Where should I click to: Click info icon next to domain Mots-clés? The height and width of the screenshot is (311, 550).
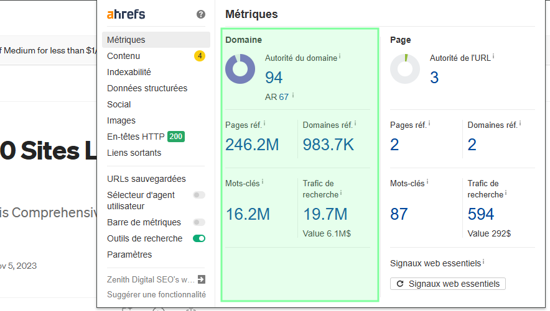click(263, 181)
